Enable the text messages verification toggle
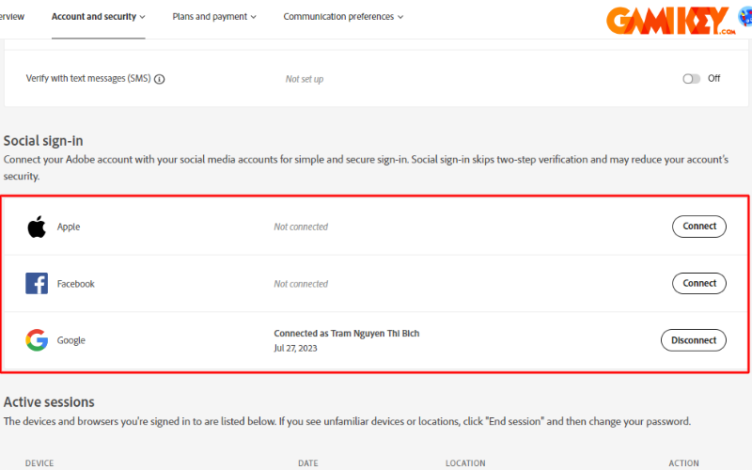The width and height of the screenshot is (752, 470). point(692,79)
